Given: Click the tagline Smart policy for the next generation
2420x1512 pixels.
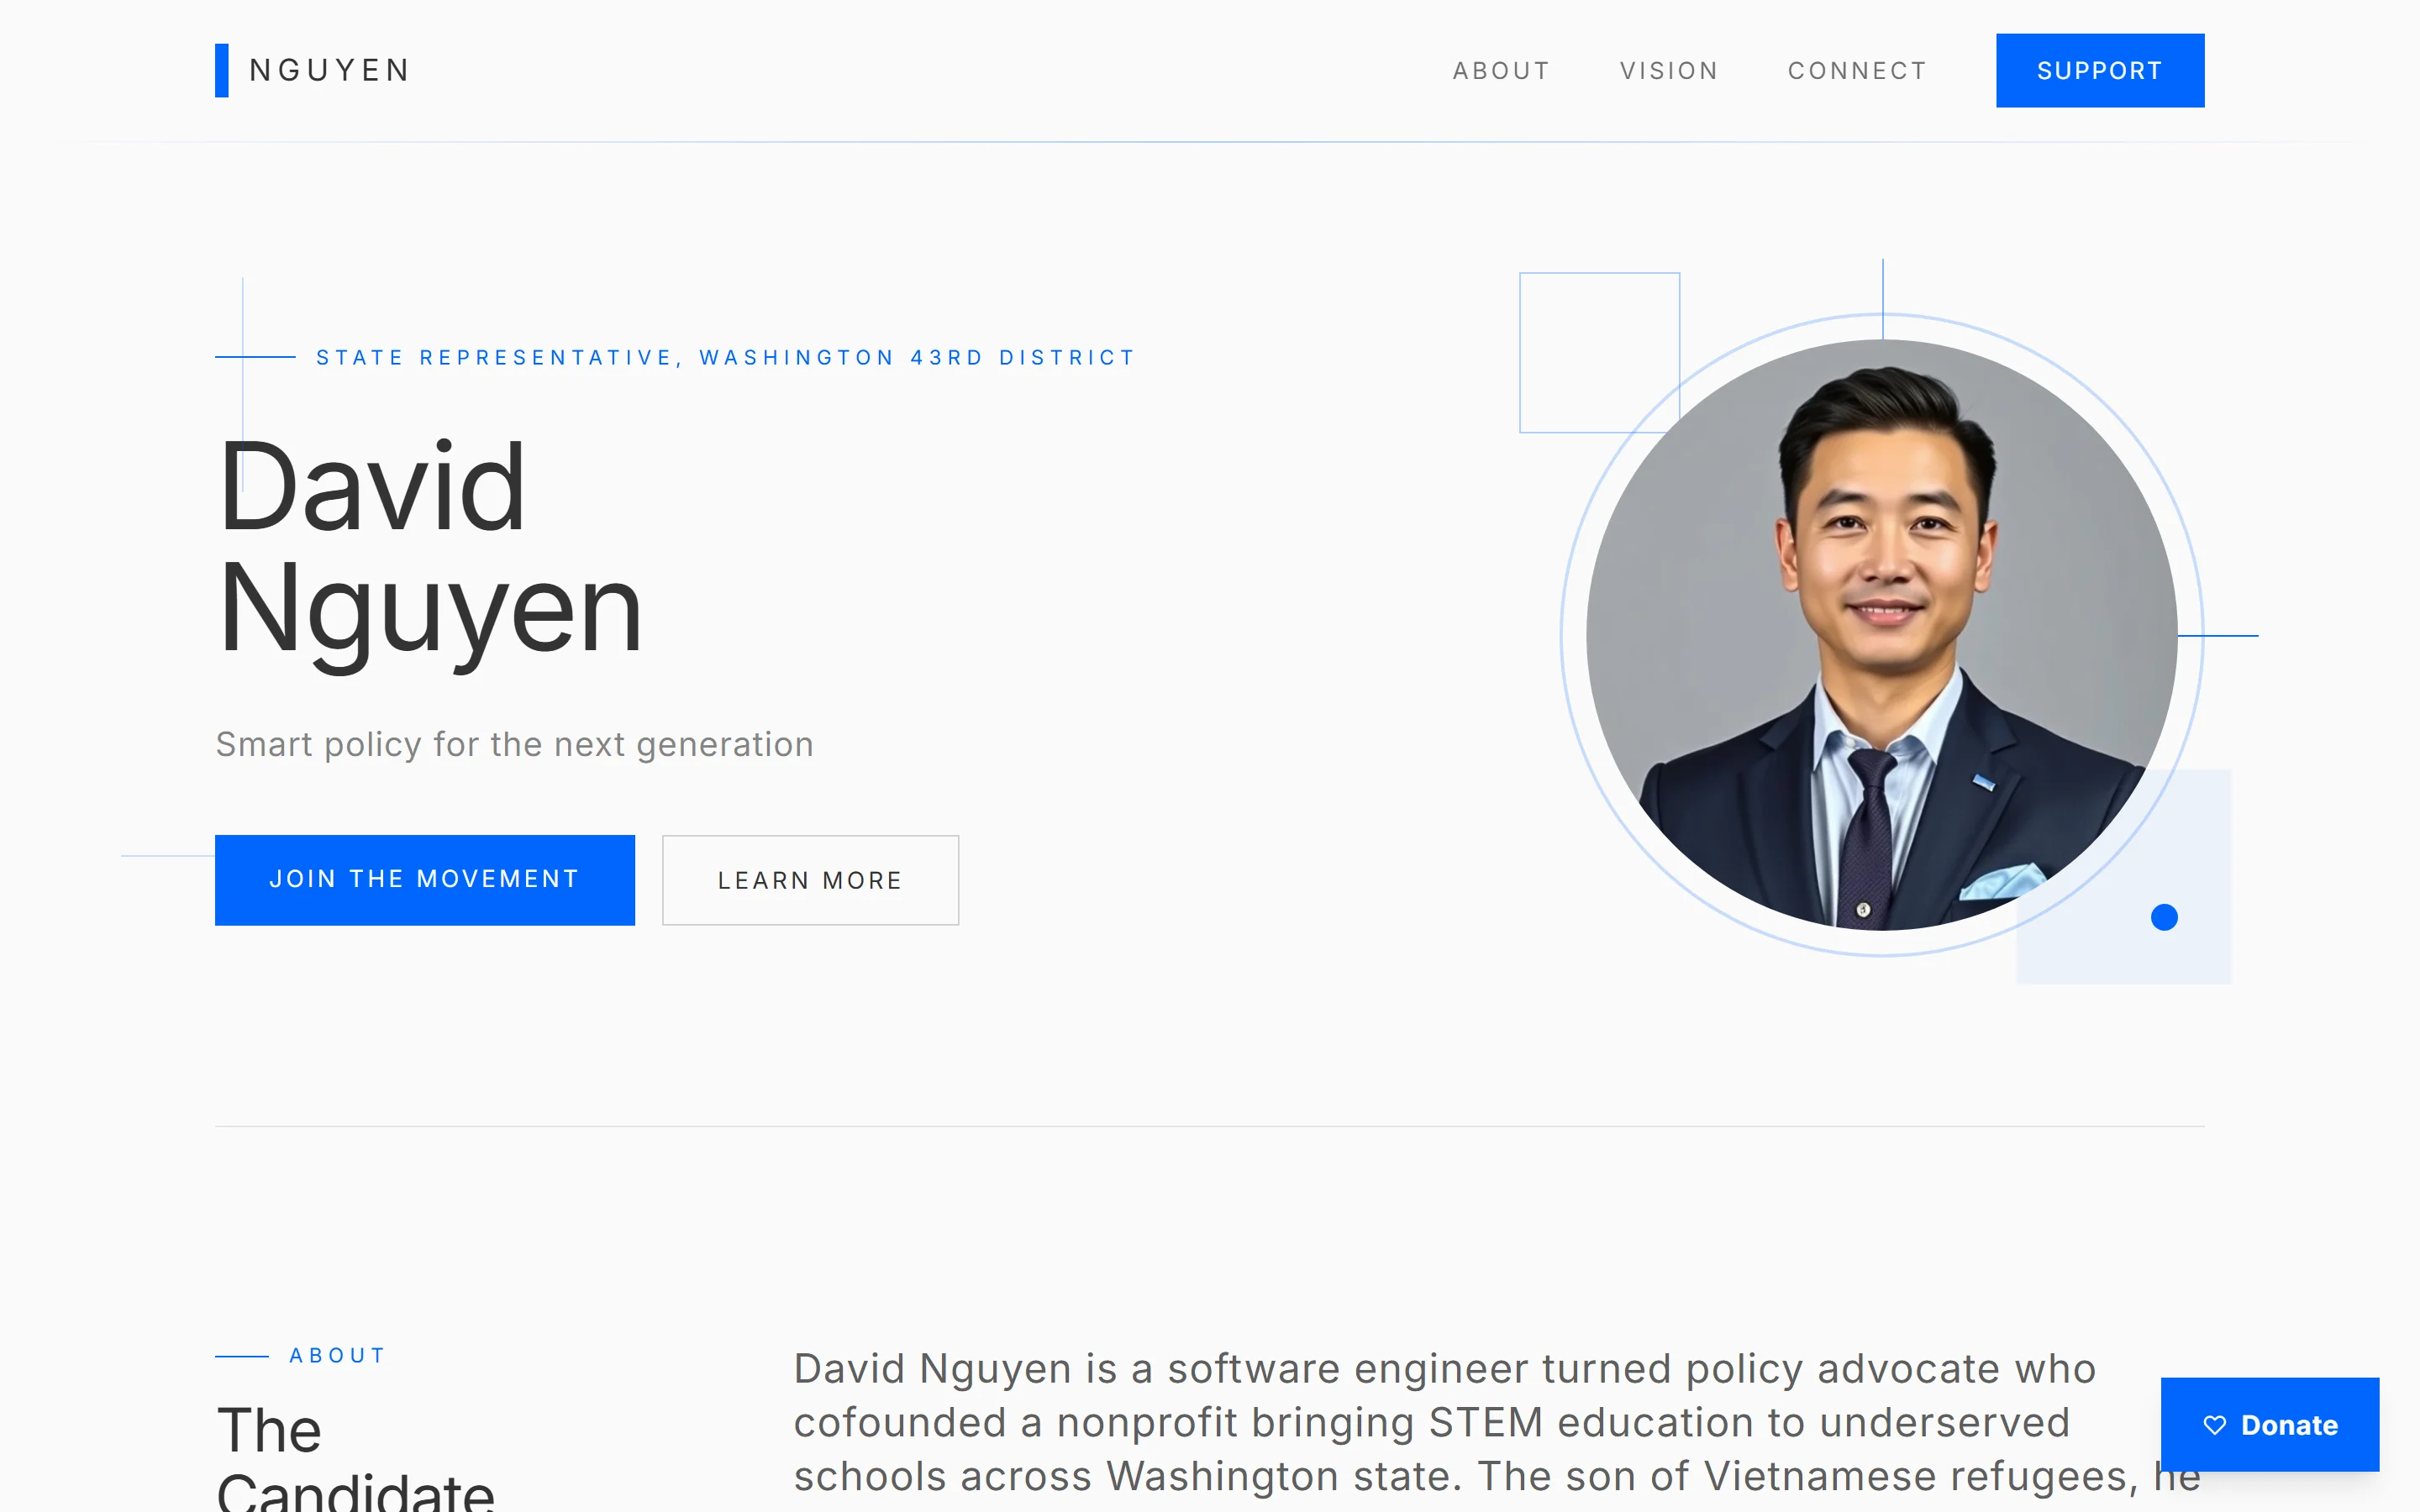Looking at the screenshot, I should tap(514, 744).
